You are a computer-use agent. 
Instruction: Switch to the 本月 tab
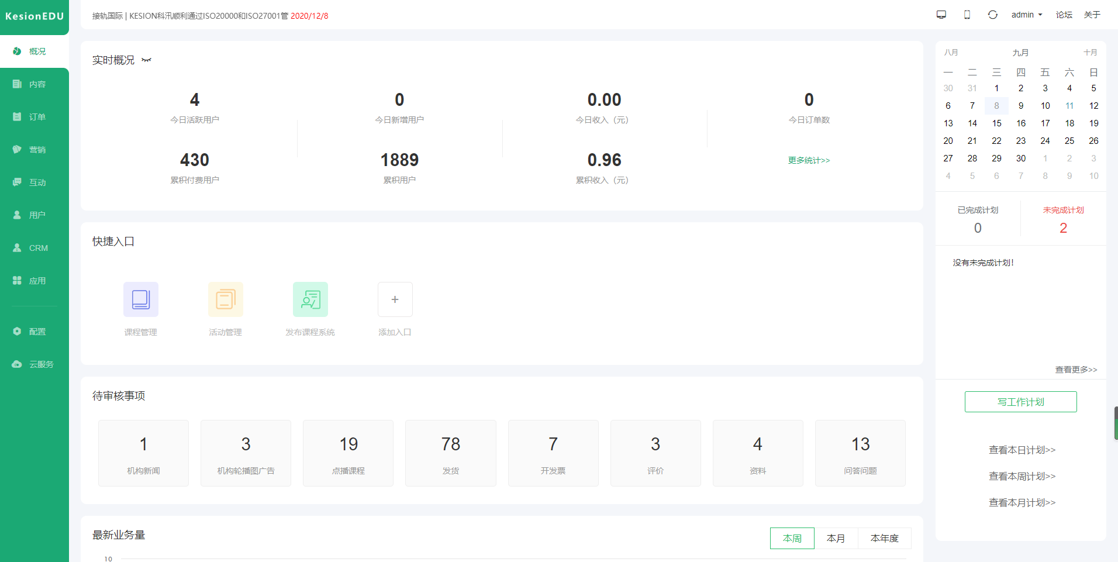coord(836,538)
